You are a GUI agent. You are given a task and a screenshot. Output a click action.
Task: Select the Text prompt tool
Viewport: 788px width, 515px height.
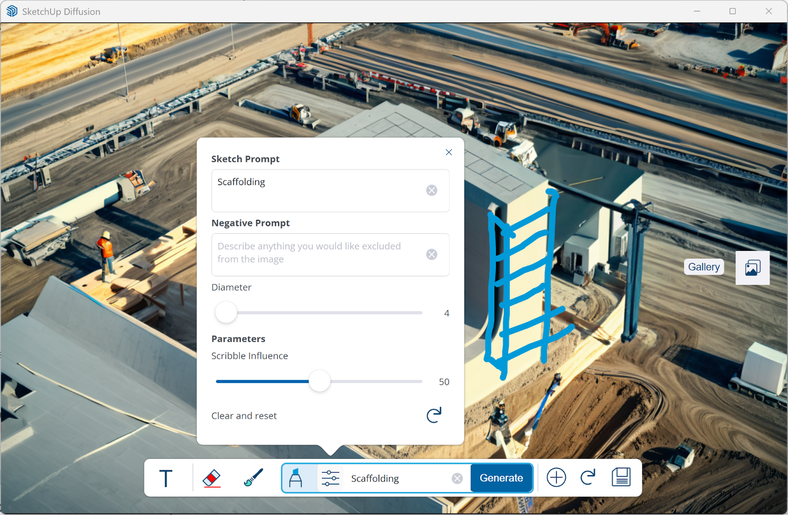[165, 478]
